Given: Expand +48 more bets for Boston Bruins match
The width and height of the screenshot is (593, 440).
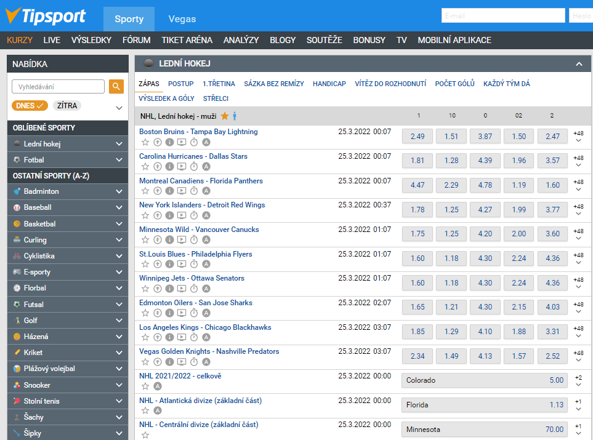Looking at the screenshot, I should click(x=578, y=137).
